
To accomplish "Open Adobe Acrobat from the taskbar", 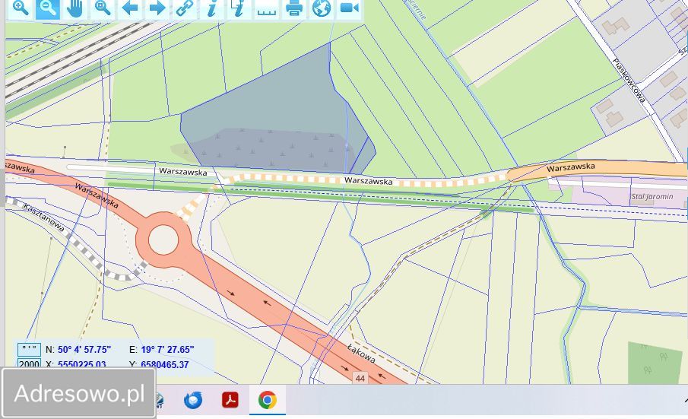I will (x=230, y=400).
